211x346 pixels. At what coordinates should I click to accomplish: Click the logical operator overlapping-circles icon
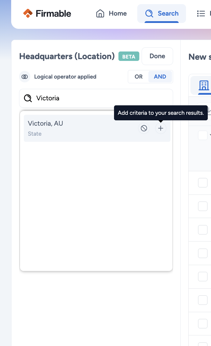(x=25, y=77)
